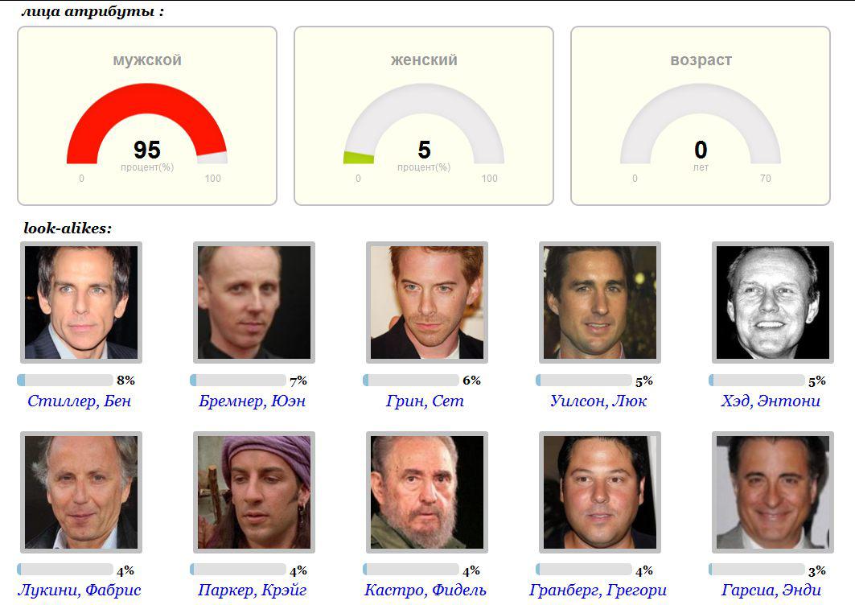Click the 3% similarity bar above Гарсиа, Энди
855x605 pixels.
click(x=757, y=570)
